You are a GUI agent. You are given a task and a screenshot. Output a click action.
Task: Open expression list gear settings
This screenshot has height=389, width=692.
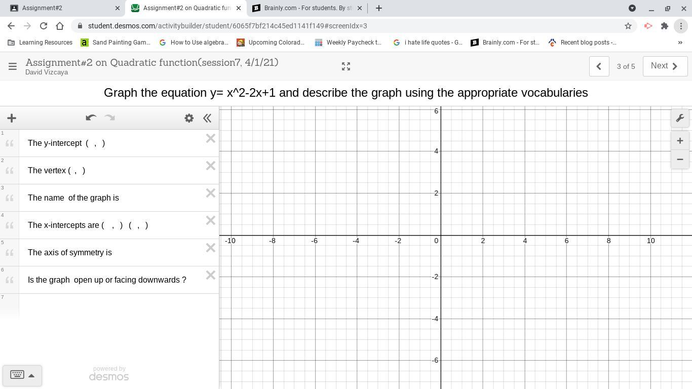click(x=189, y=118)
